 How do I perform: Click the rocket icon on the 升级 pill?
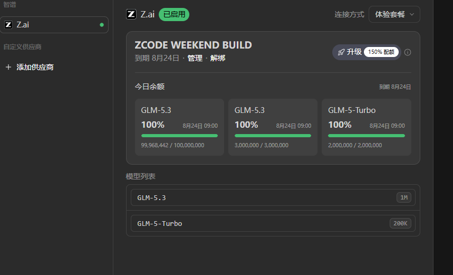tap(341, 52)
